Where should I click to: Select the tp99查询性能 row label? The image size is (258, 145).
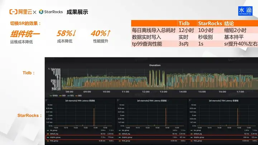(x=147, y=44)
